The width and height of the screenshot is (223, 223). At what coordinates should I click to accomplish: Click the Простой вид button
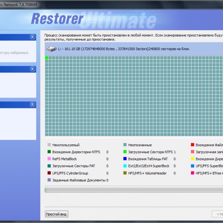point(56,214)
